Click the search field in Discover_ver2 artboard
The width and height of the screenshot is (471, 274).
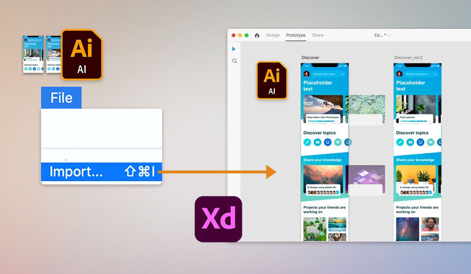[420, 74]
